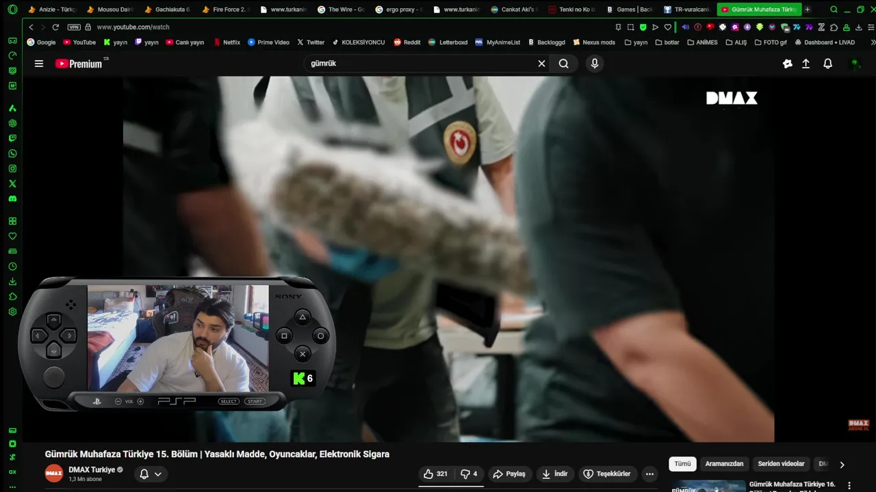
Task: Click the www.youtube.com/watch address field
Action: (x=133, y=27)
